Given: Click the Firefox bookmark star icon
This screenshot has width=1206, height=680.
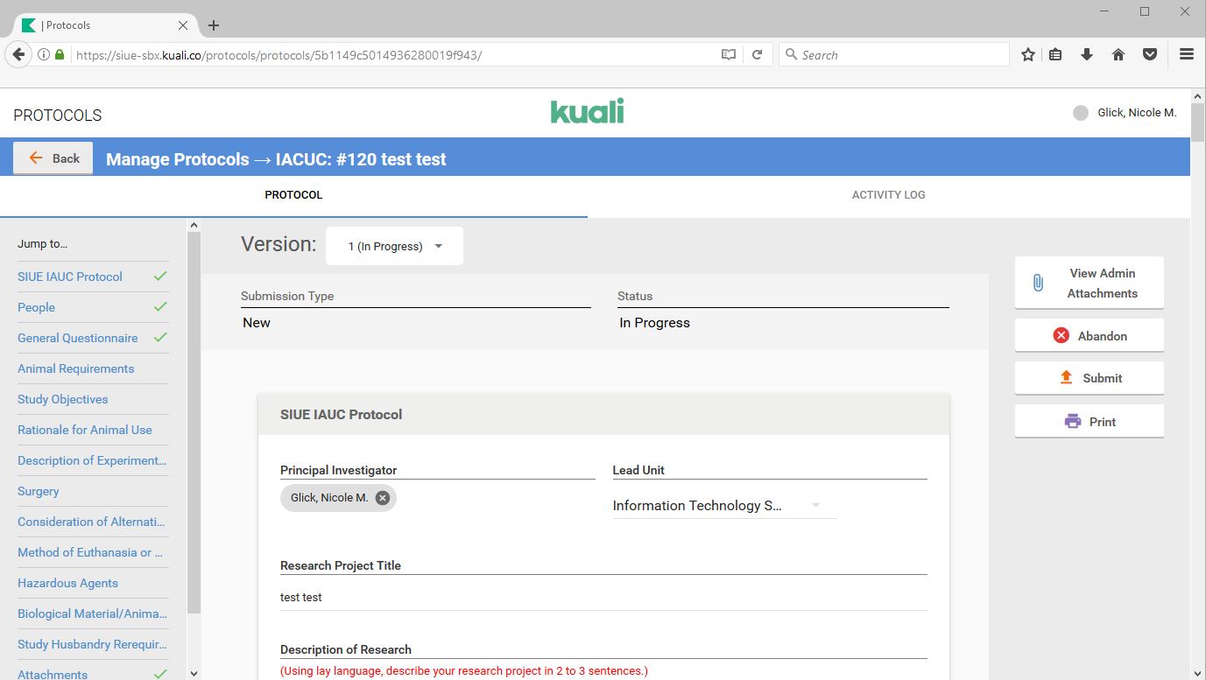Looking at the screenshot, I should point(1028,54).
